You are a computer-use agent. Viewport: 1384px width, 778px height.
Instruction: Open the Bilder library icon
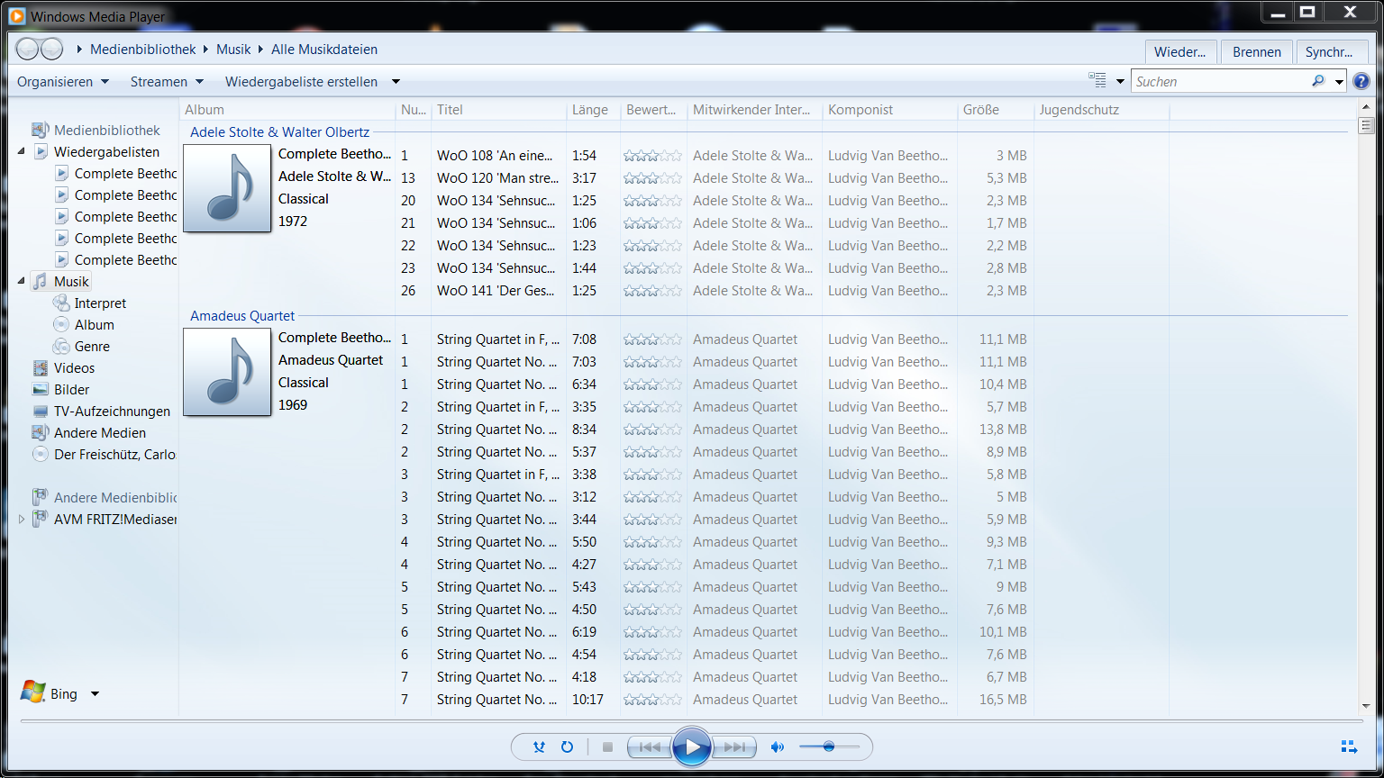click(x=41, y=389)
